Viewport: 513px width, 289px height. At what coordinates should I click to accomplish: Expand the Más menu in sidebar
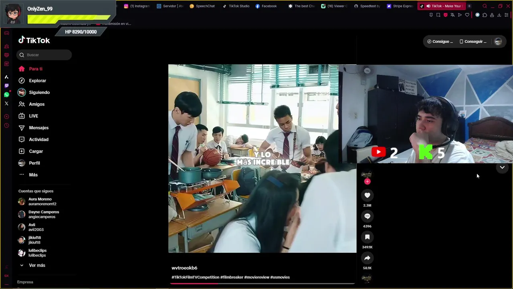28,175
